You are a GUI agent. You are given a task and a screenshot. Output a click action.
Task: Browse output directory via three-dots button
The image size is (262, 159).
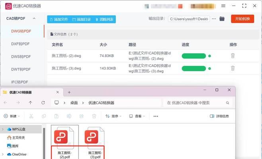214,19
